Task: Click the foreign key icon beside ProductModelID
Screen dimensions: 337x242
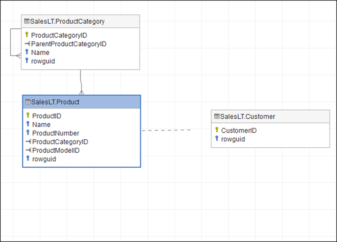Action: (x=28, y=150)
